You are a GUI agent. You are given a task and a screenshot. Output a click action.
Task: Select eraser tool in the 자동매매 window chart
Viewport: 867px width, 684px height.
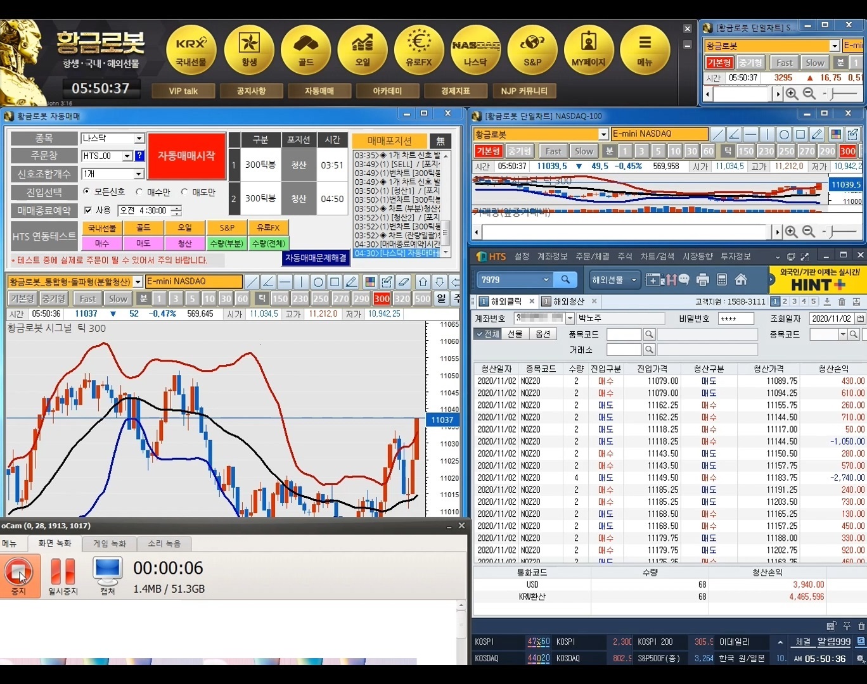403,282
